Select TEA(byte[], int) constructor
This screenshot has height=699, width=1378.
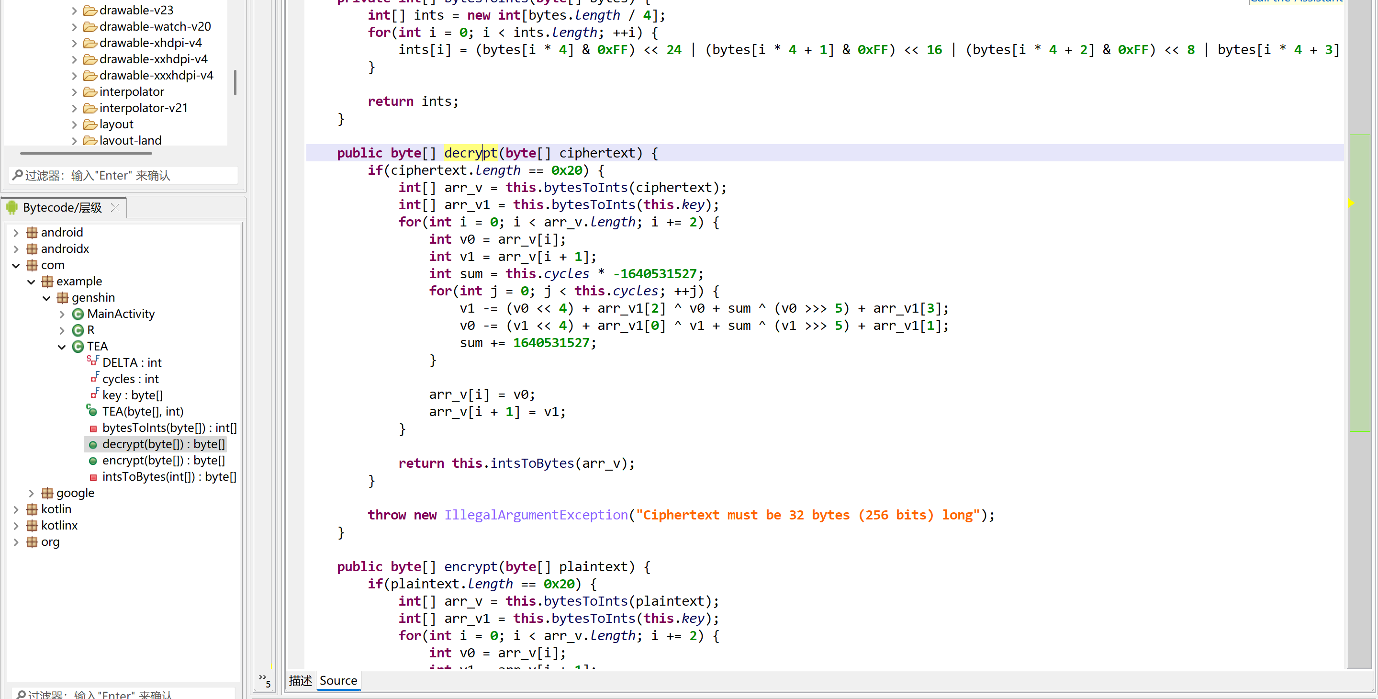pos(143,412)
